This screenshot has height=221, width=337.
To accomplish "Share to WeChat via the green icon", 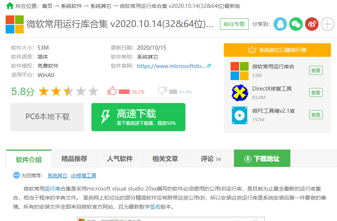I will pos(296,24).
